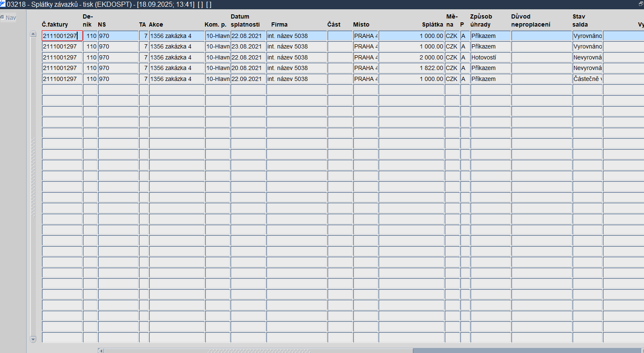Image resolution: width=644 pixels, height=353 pixels.
Task: Click CZK currency in the 22.09.2021 row
Action: pos(452,79)
